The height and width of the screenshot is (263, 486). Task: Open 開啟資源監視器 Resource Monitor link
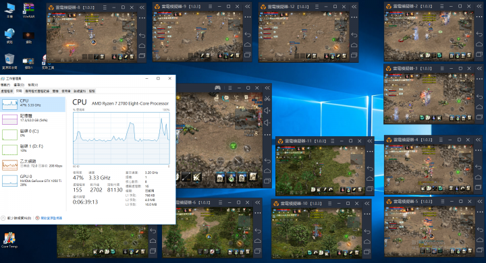[49, 218]
